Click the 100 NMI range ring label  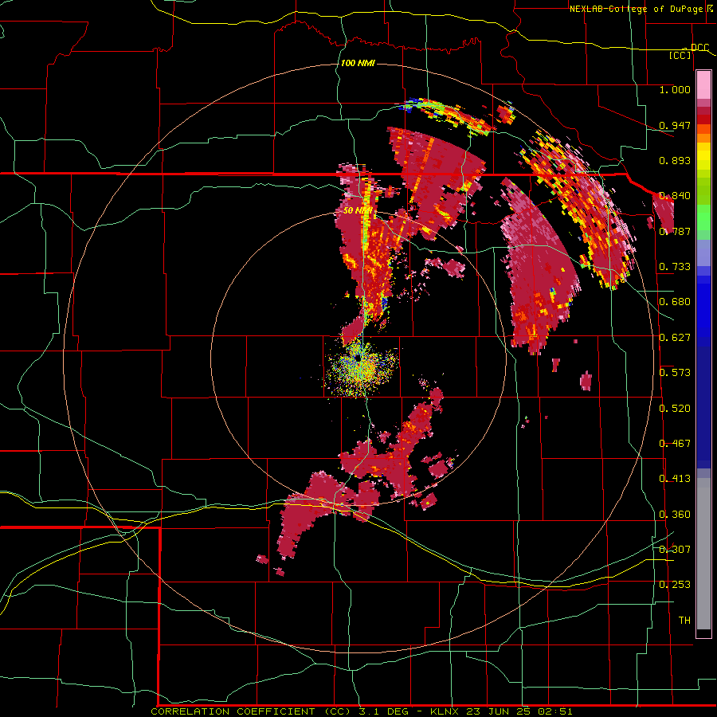coord(358,63)
